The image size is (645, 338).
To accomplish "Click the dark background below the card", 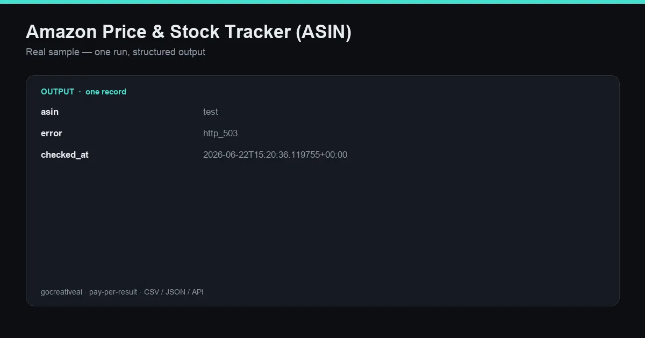I will click(x=322, y=322).
